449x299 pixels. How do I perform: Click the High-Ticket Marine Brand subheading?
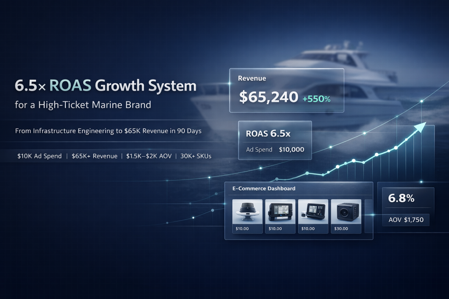coord(83,105)
